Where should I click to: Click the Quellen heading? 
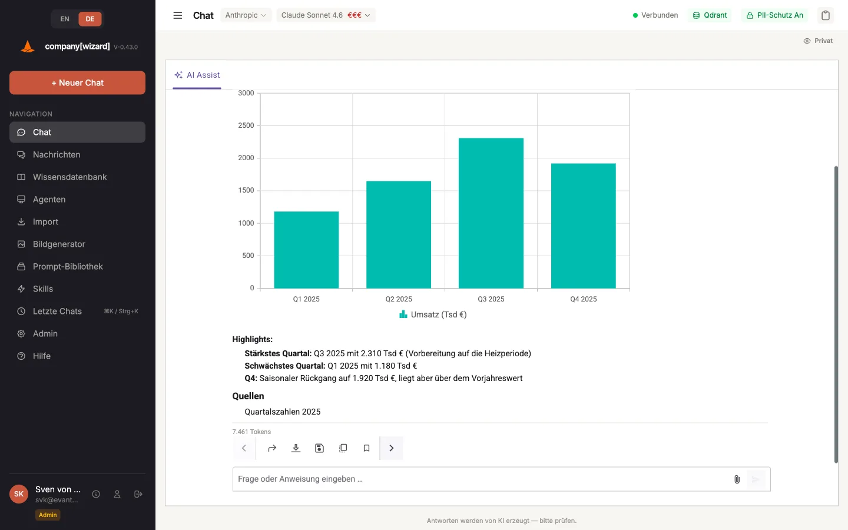point(248,396)
